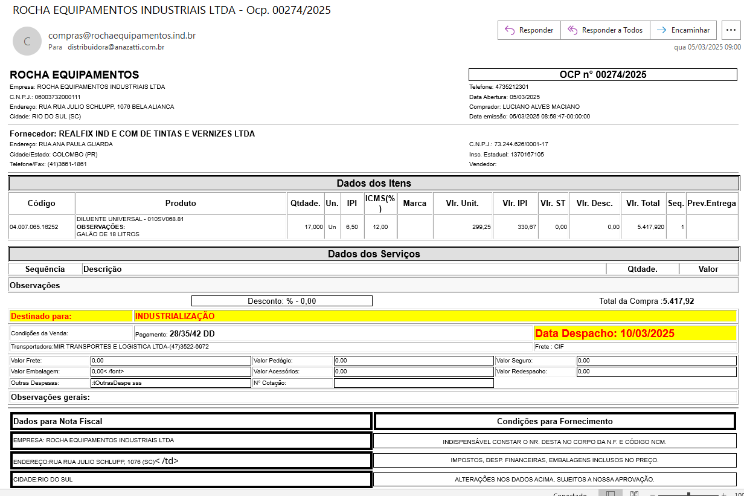Click the Valor Seguro field

656,361
